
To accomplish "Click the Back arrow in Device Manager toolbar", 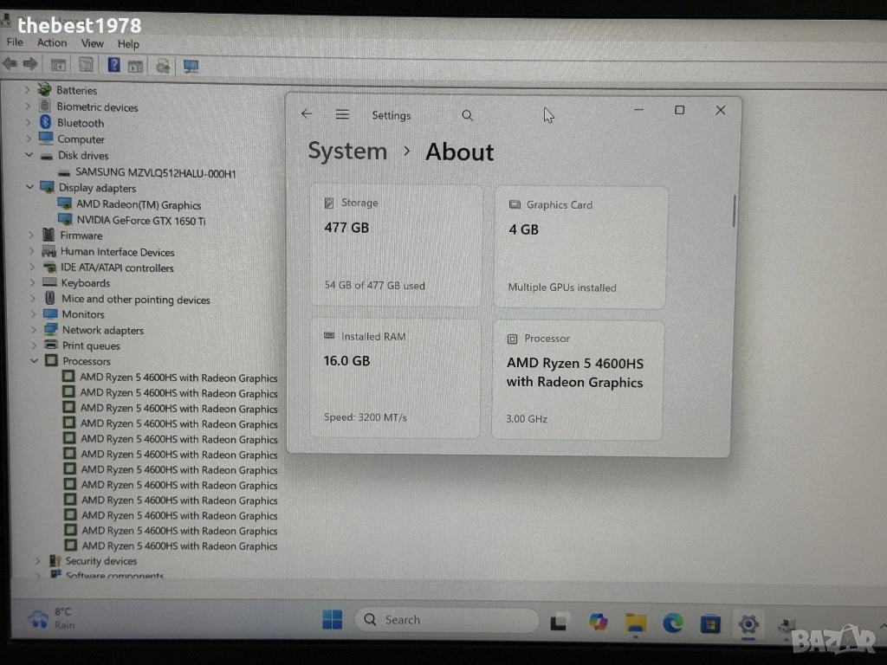I will [10, 64].
